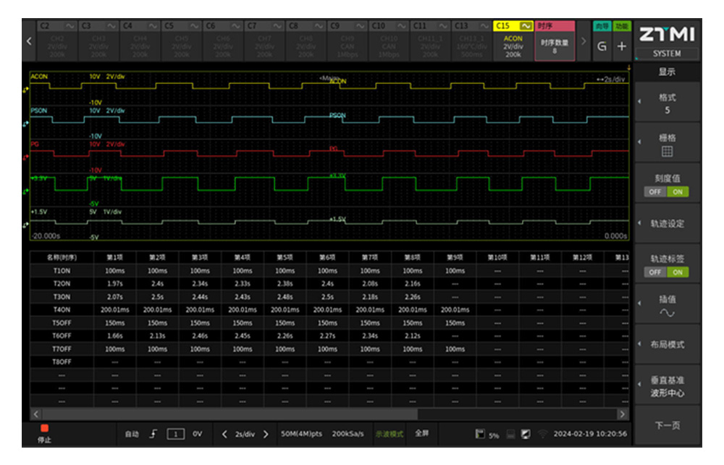724x465 pixels.
Task: Open the 格式 format setting
Action: (667, 104)
